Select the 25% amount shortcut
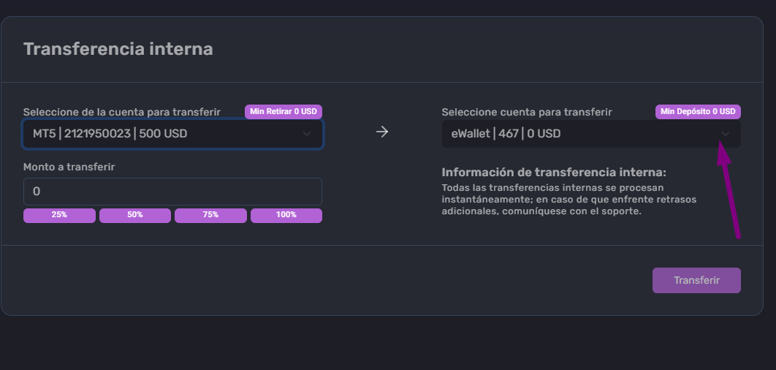Image resolution: width=776 pixels, height=370 pixels. pyautogui.click(x=59, y=216)
